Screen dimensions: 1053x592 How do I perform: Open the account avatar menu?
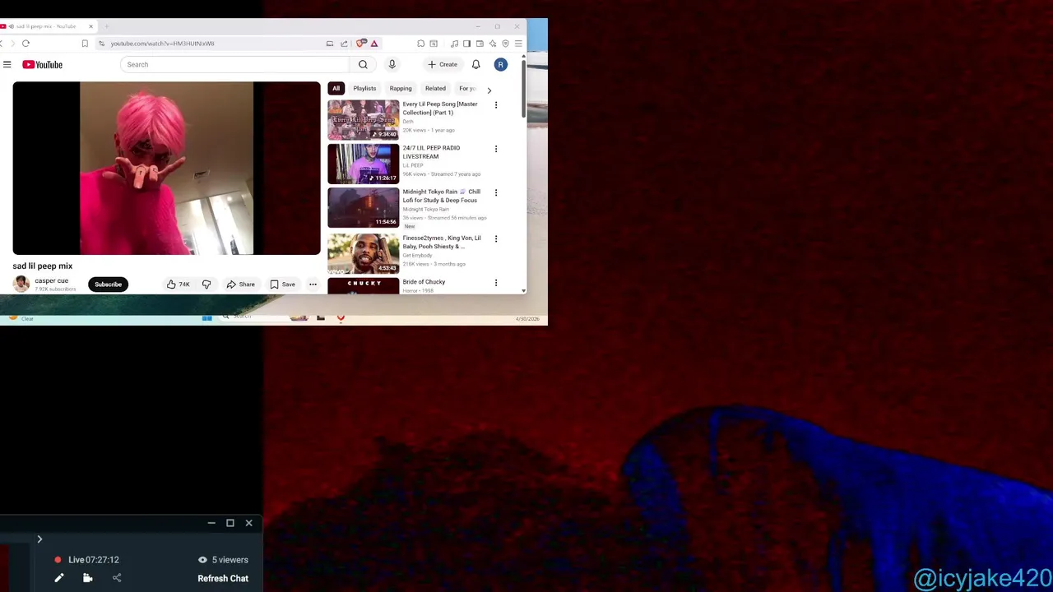coord(500,64)
